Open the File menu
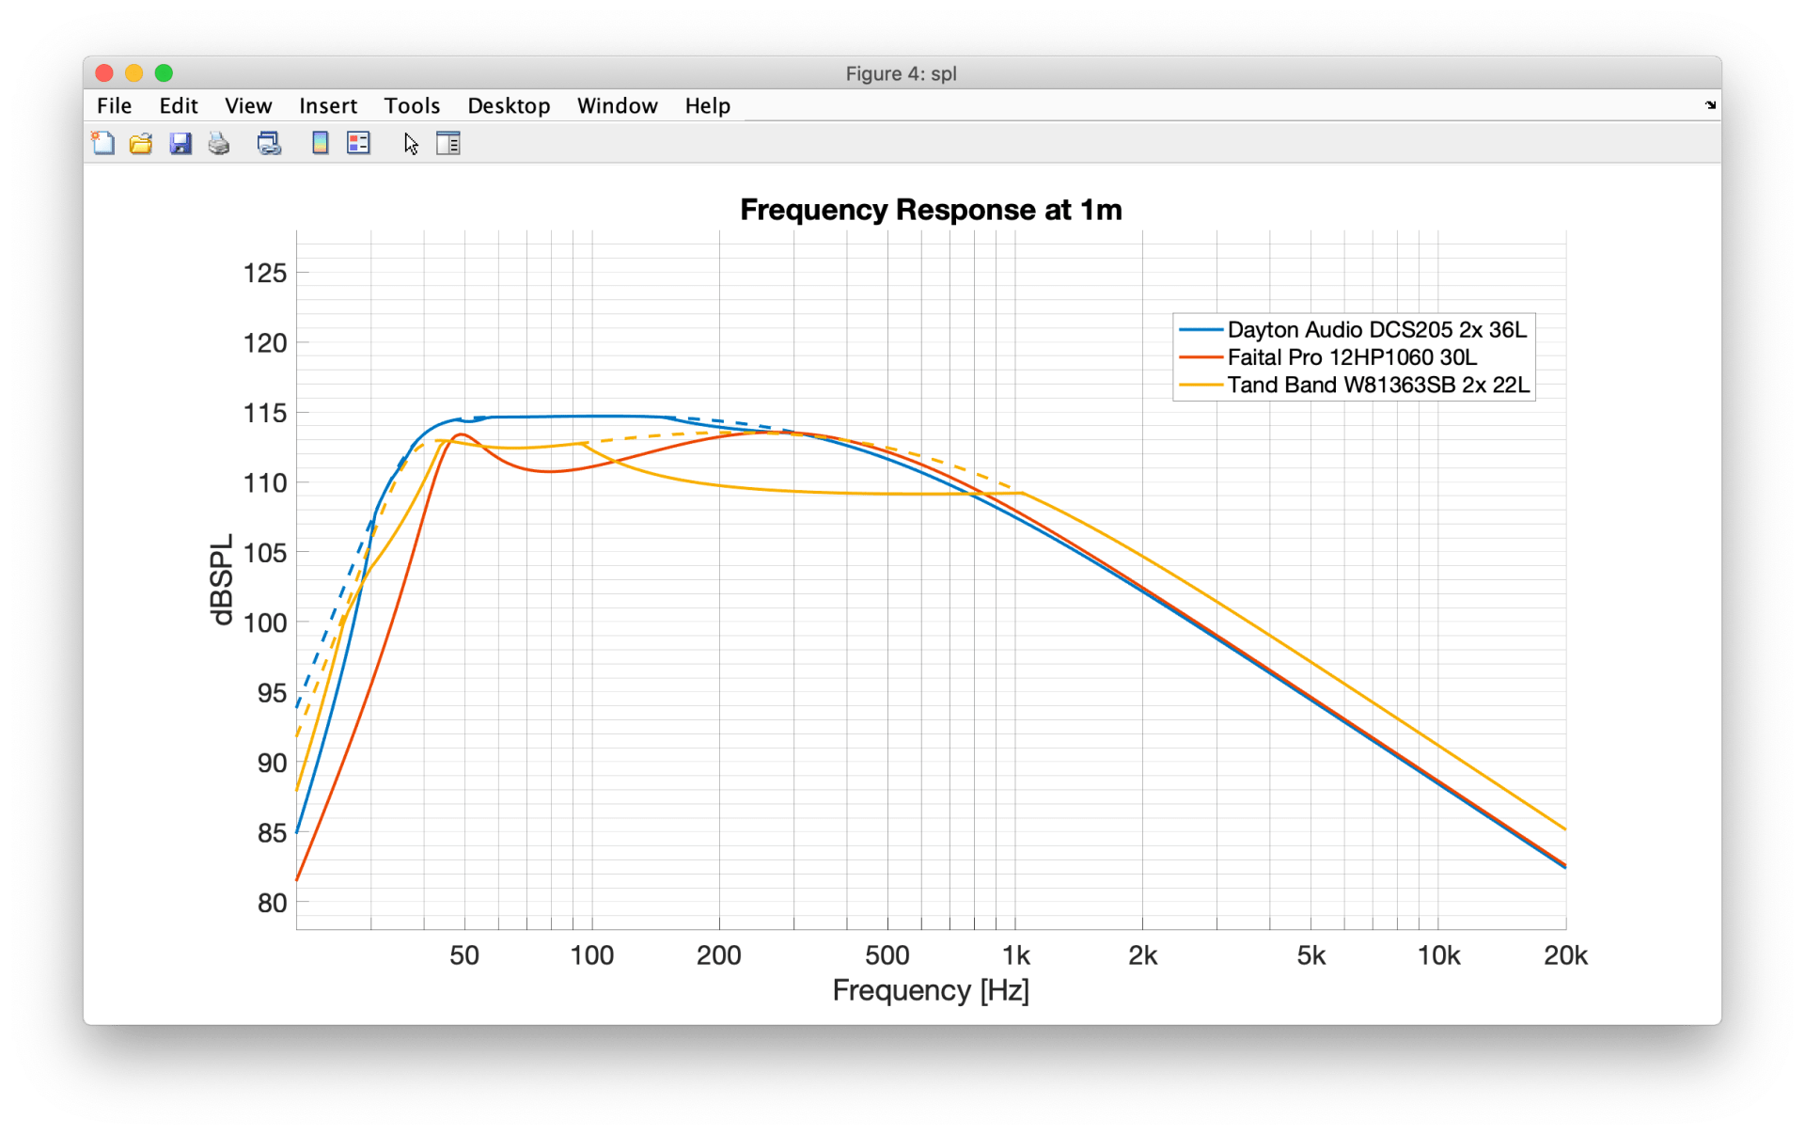The width and height of the screenshot is (1805, 1135). point(114,105)
